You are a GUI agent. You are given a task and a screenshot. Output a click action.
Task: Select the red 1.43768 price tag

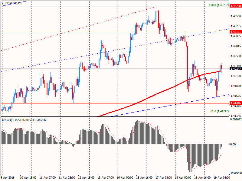[236, 6]
